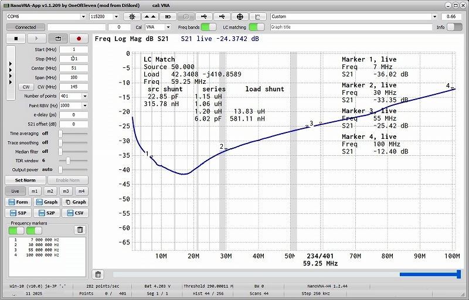
Task: Click the camera screenshot icon button
Action: [x=187, y=16]
